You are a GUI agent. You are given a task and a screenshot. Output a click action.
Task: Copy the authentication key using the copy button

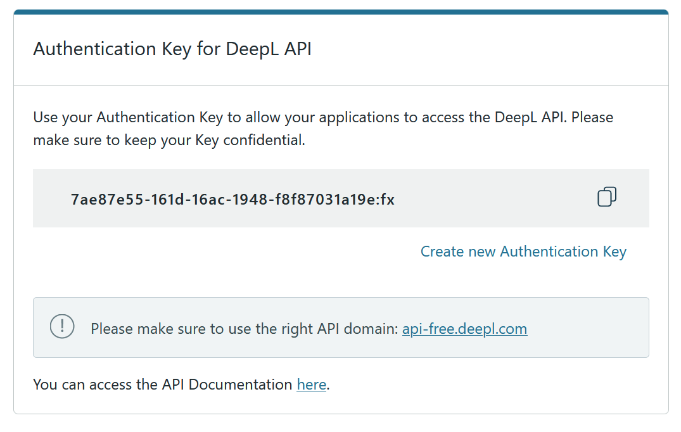point(607,197)
